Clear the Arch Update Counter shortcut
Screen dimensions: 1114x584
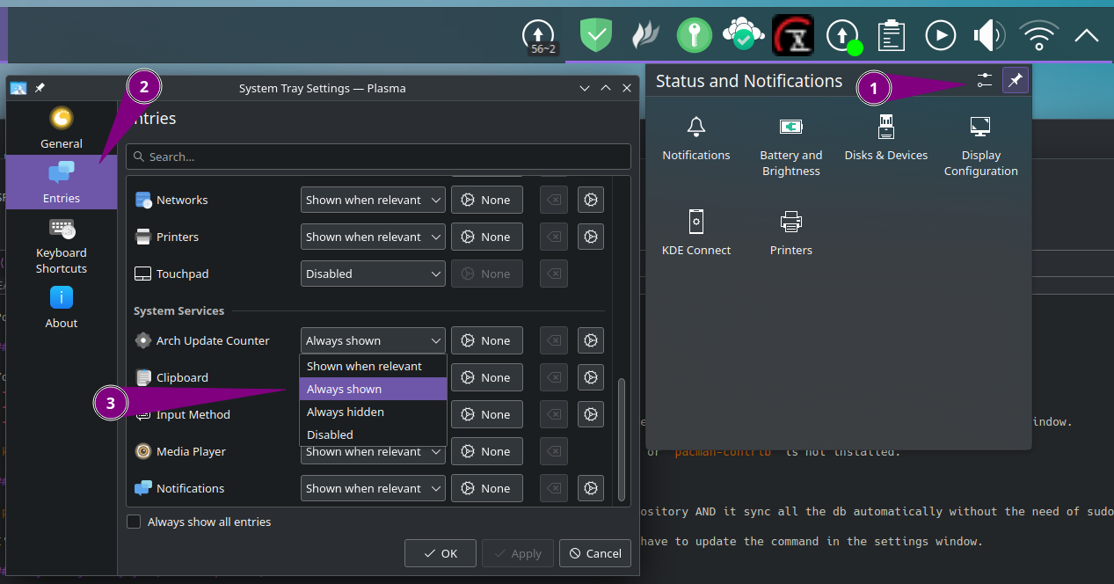tap(554, 340)
